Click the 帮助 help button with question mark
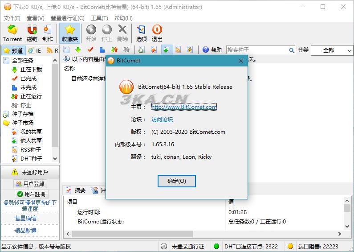Viewport: 354px width, 252px height. click(x=212, y=50)
